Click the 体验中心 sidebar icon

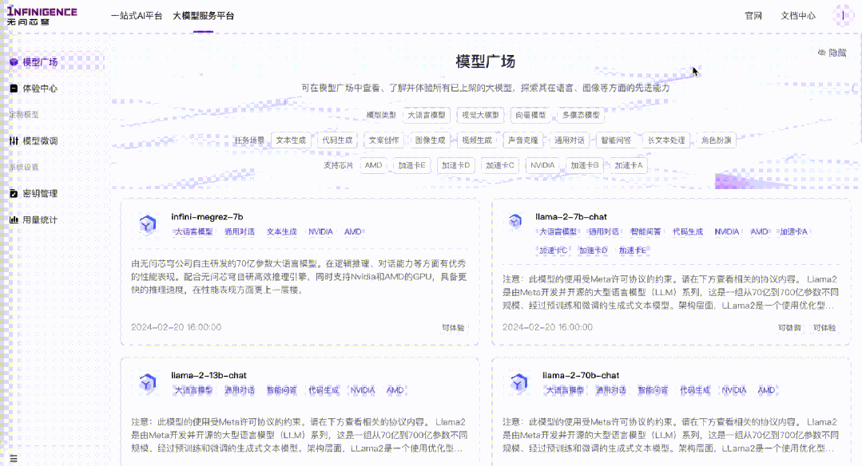pyautogui.click(x=14, y=89)
